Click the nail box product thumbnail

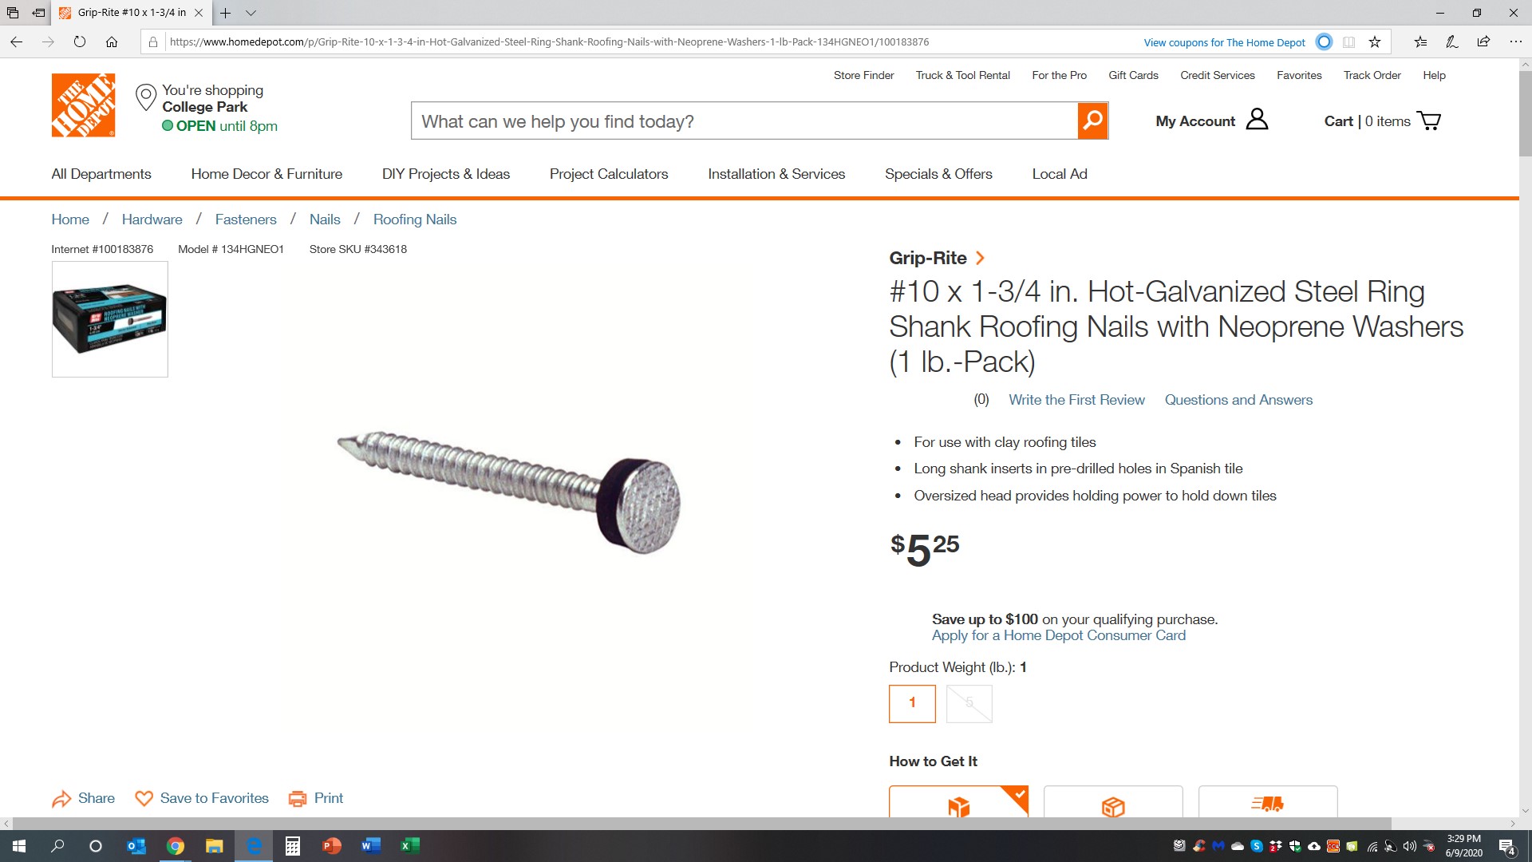click(x=110, y=319)
